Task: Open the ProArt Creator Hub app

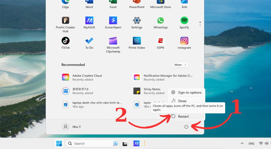Action: tap(65, 21)
